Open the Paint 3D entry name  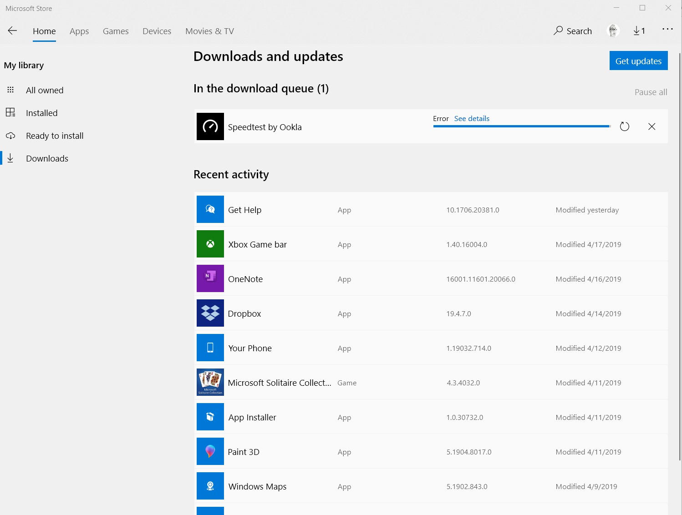click(244, 452)
